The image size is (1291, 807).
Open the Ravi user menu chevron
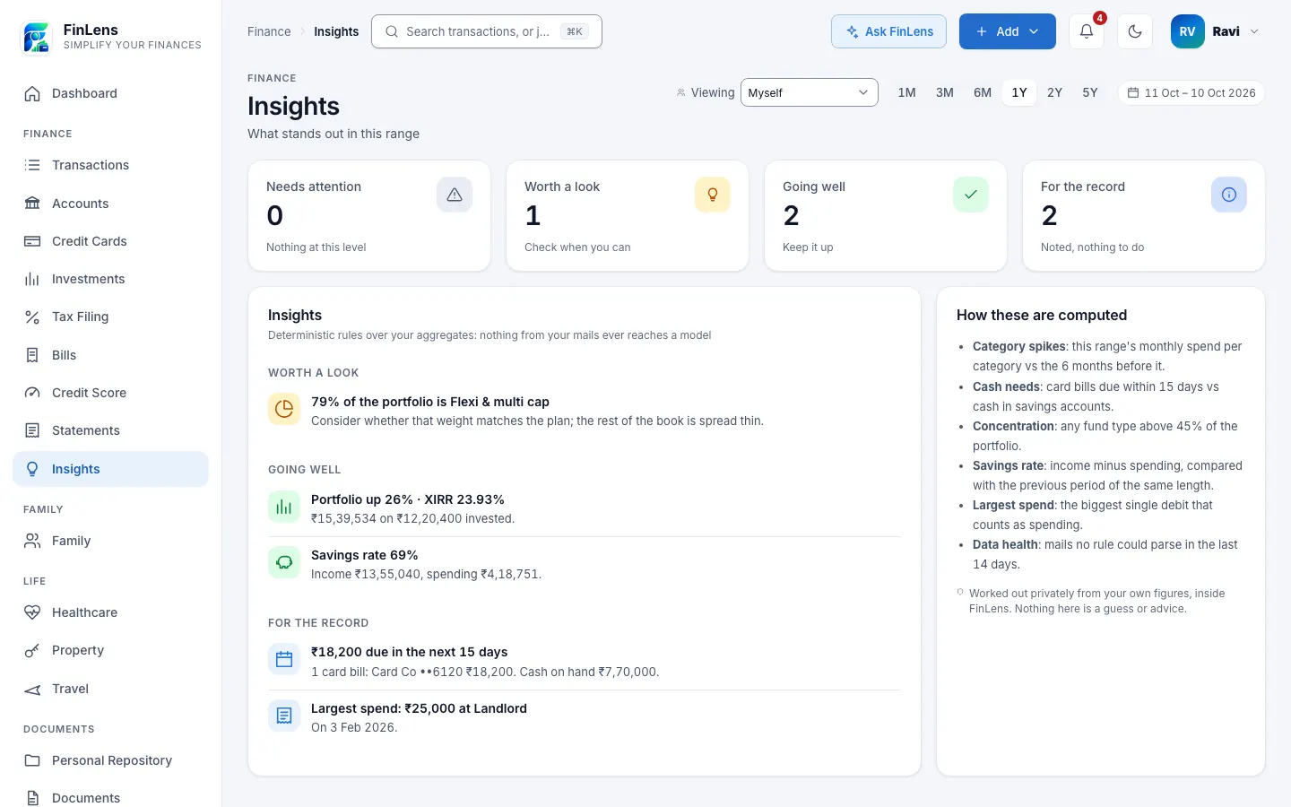tap(1254, 31)
